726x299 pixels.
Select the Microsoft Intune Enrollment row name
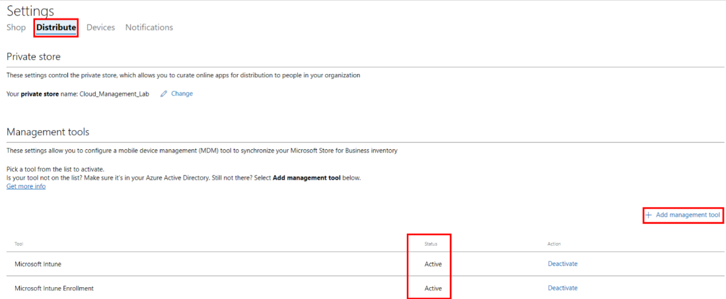click(54, 288)
